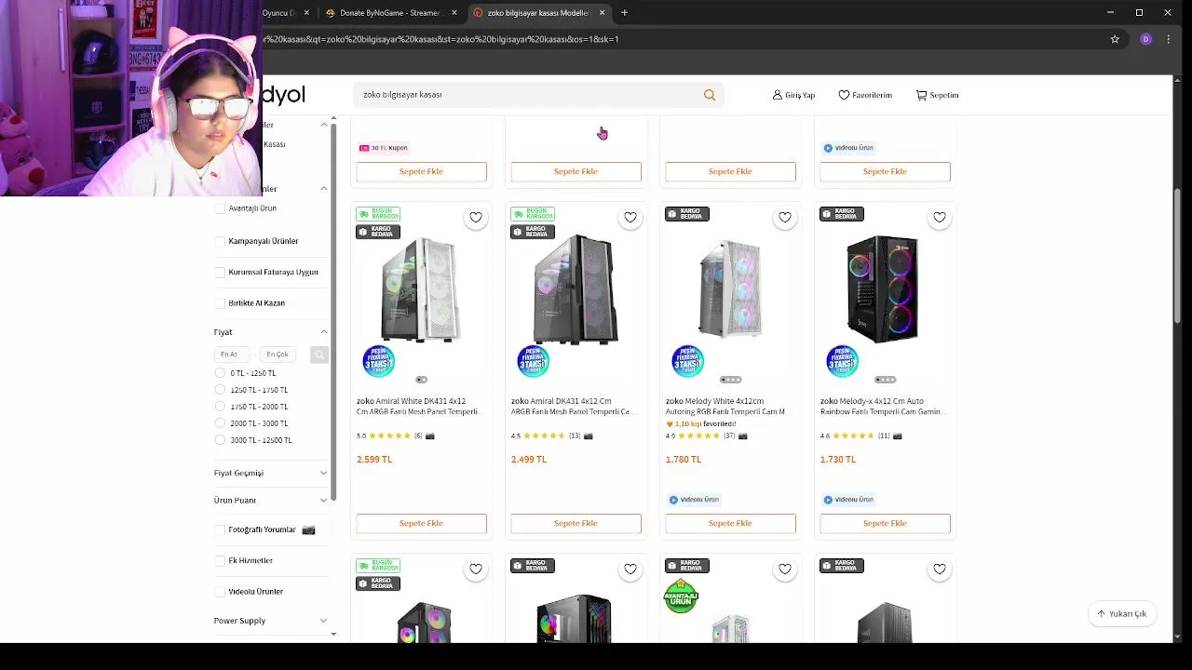Click the En Az minimum price field
1192x670 pixels.
point(234,355)
